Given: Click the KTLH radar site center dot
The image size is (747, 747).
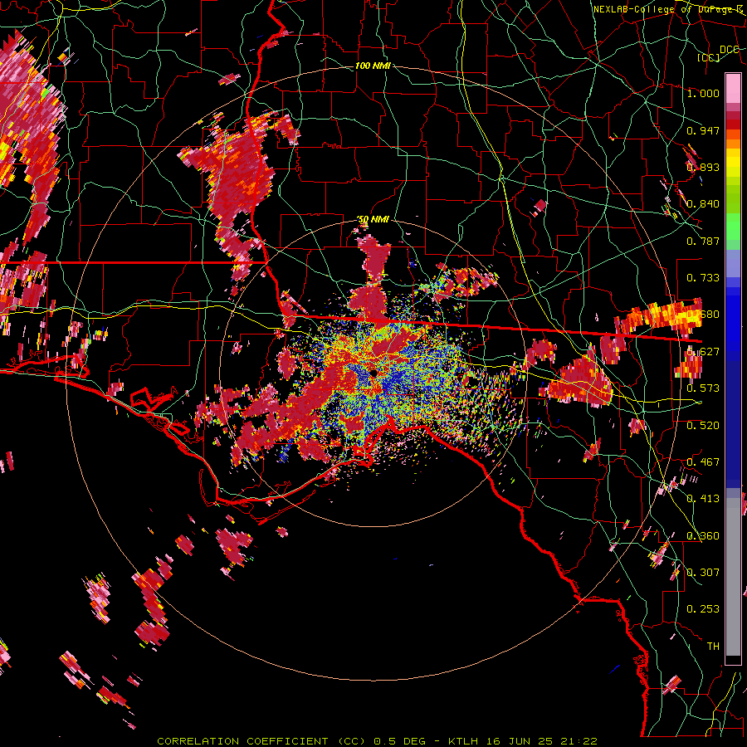Looking at the screenshot, I should coord(373,373).
